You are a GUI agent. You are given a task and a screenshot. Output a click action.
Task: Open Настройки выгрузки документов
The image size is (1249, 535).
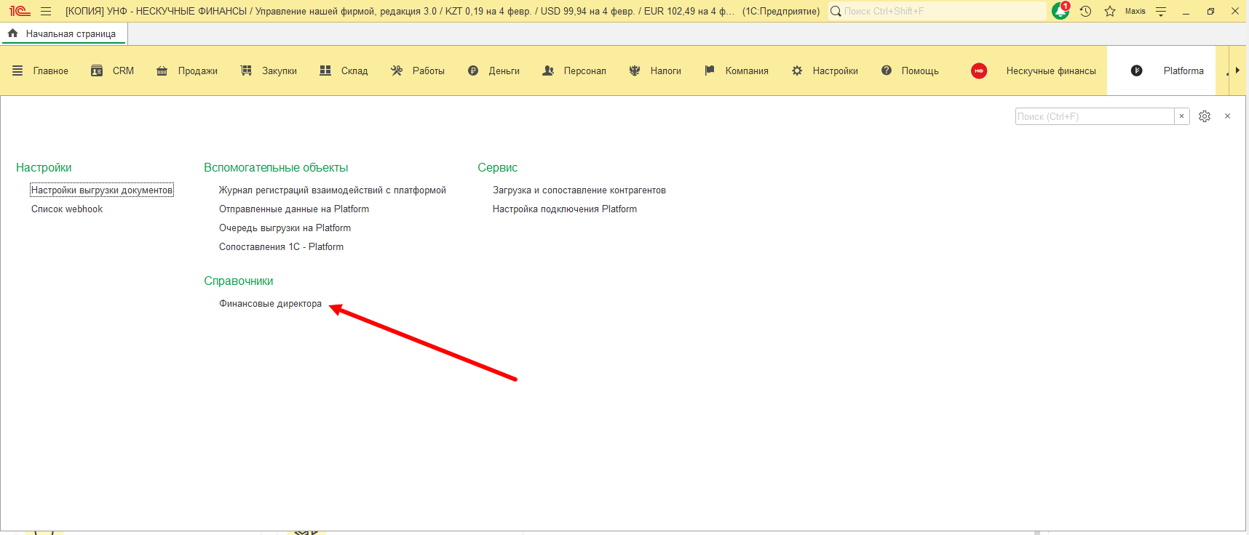click(102, 190)
